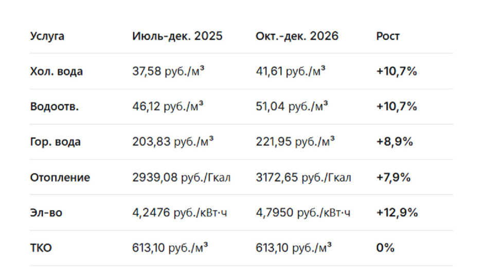Click the 51,04 руб./м³ cell
Screen dimensions: 482x277
pos(292,107)
